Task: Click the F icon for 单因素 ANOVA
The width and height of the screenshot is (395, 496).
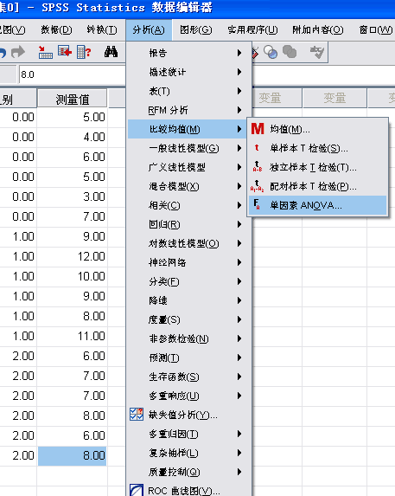Action: click(x=257, y=205)
